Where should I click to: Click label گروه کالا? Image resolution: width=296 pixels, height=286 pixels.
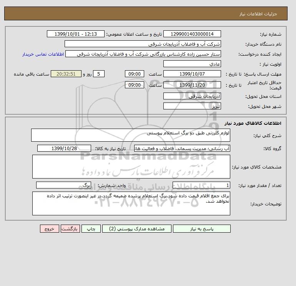point(273,149)
